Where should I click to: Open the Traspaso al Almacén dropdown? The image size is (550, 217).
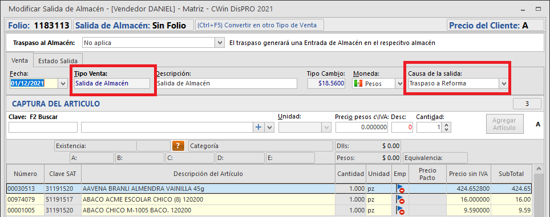point(220,43)
